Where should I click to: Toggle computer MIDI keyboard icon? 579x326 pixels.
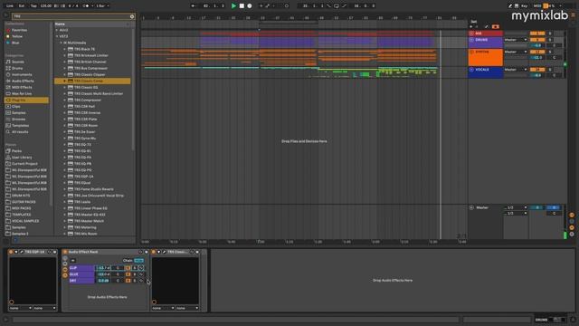pyautogui.click(x=517, y=6)
